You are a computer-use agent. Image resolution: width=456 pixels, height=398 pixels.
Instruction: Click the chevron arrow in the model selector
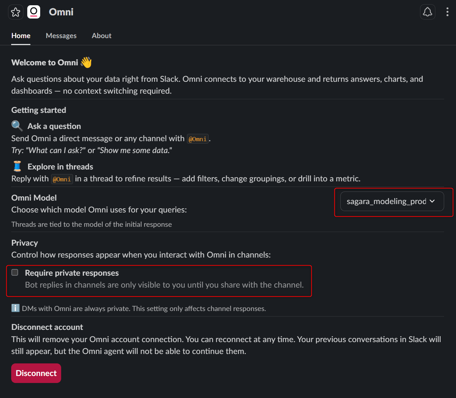coord(432,201)
